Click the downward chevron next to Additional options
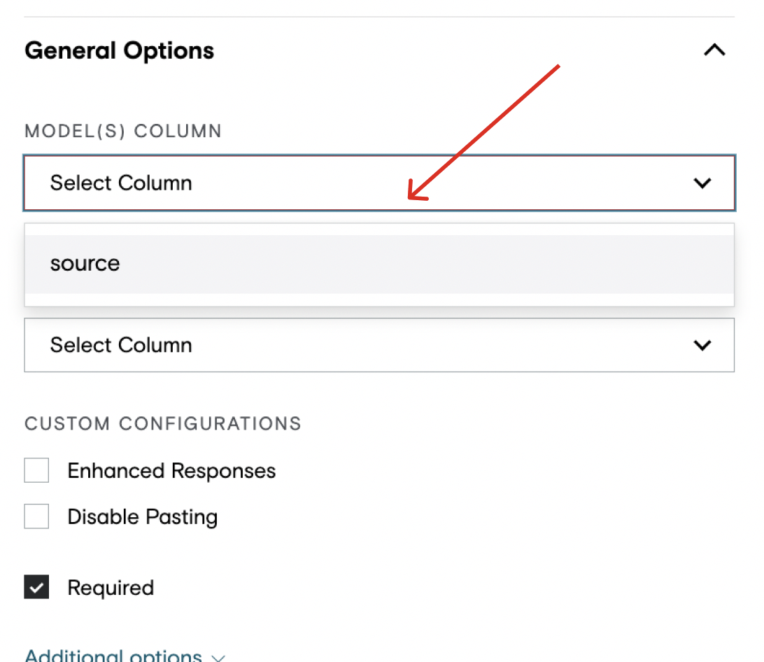This screenshot has height=662, width=764. 217,656
